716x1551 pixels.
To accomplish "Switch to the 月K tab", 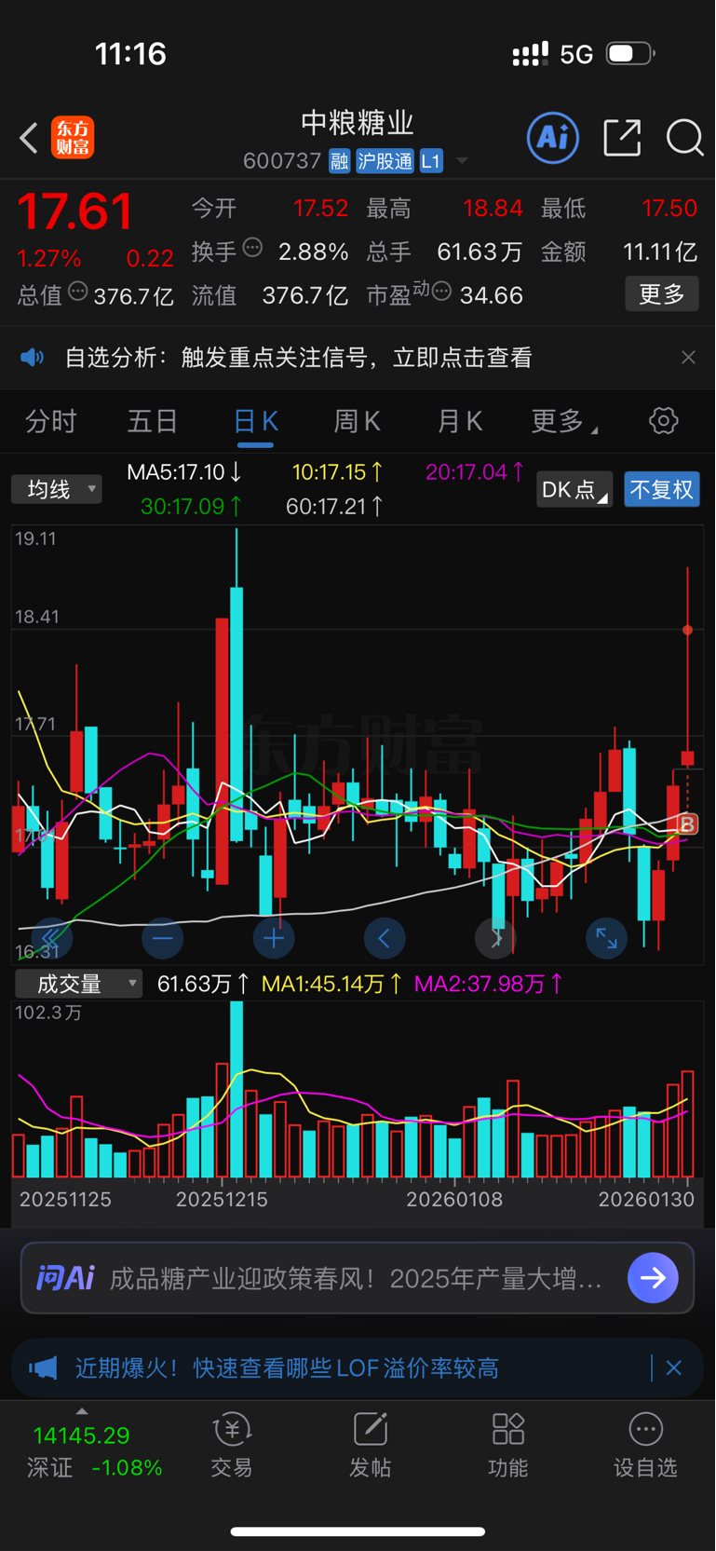I will [460, 421].
